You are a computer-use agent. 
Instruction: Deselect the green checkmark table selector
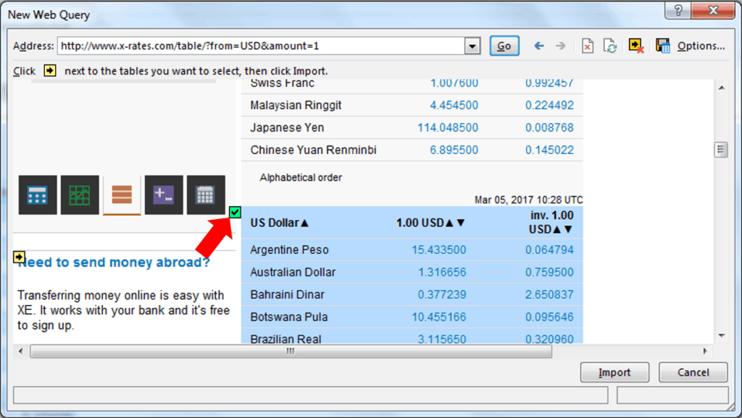(x=235, y=212)
